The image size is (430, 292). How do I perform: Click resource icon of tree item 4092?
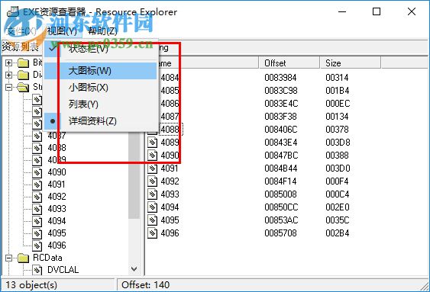tap(37, 197)
